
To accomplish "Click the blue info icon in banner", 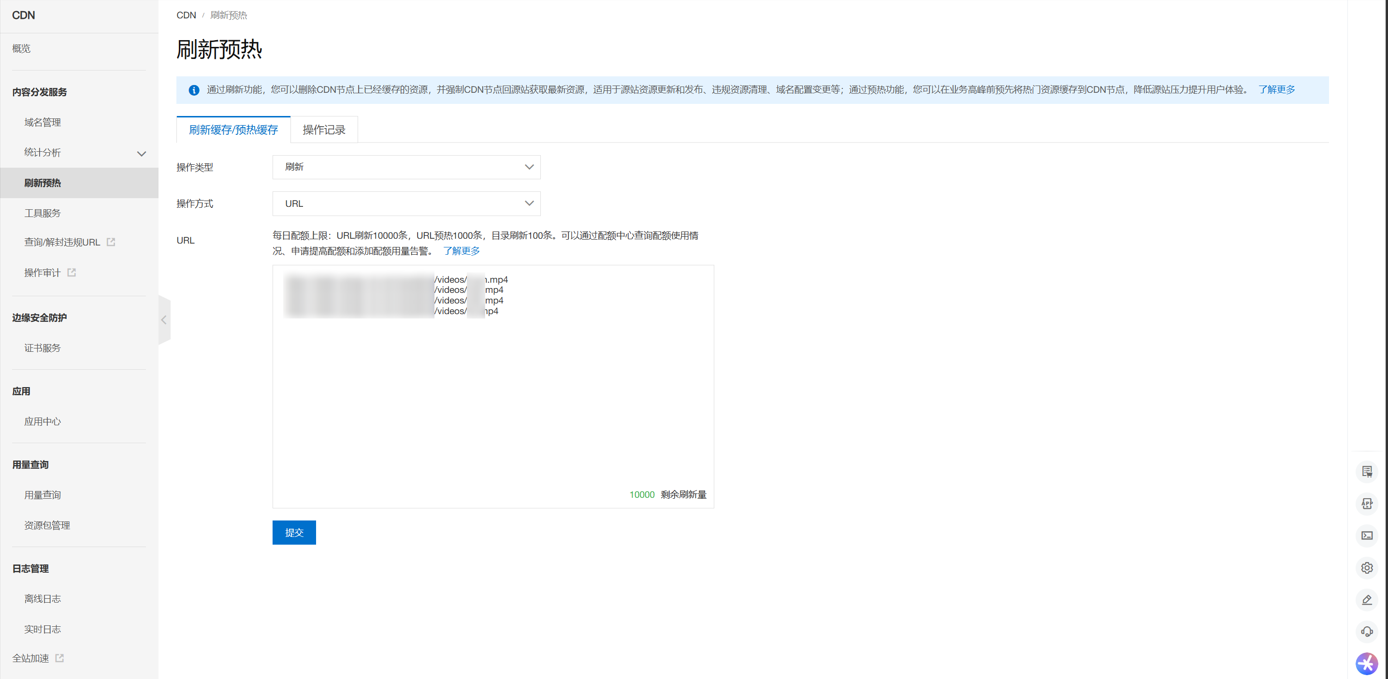I will 194,90.
